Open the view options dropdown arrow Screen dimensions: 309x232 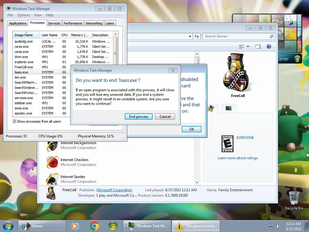248,47
